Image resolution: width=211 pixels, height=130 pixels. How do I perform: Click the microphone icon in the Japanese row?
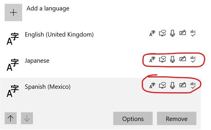point(172,59)
